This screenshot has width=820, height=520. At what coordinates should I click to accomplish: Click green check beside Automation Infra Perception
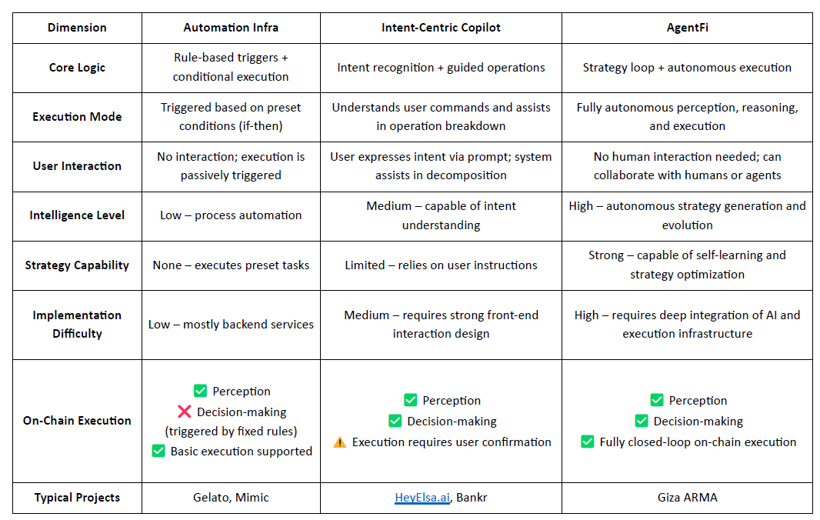click(200, 391)
